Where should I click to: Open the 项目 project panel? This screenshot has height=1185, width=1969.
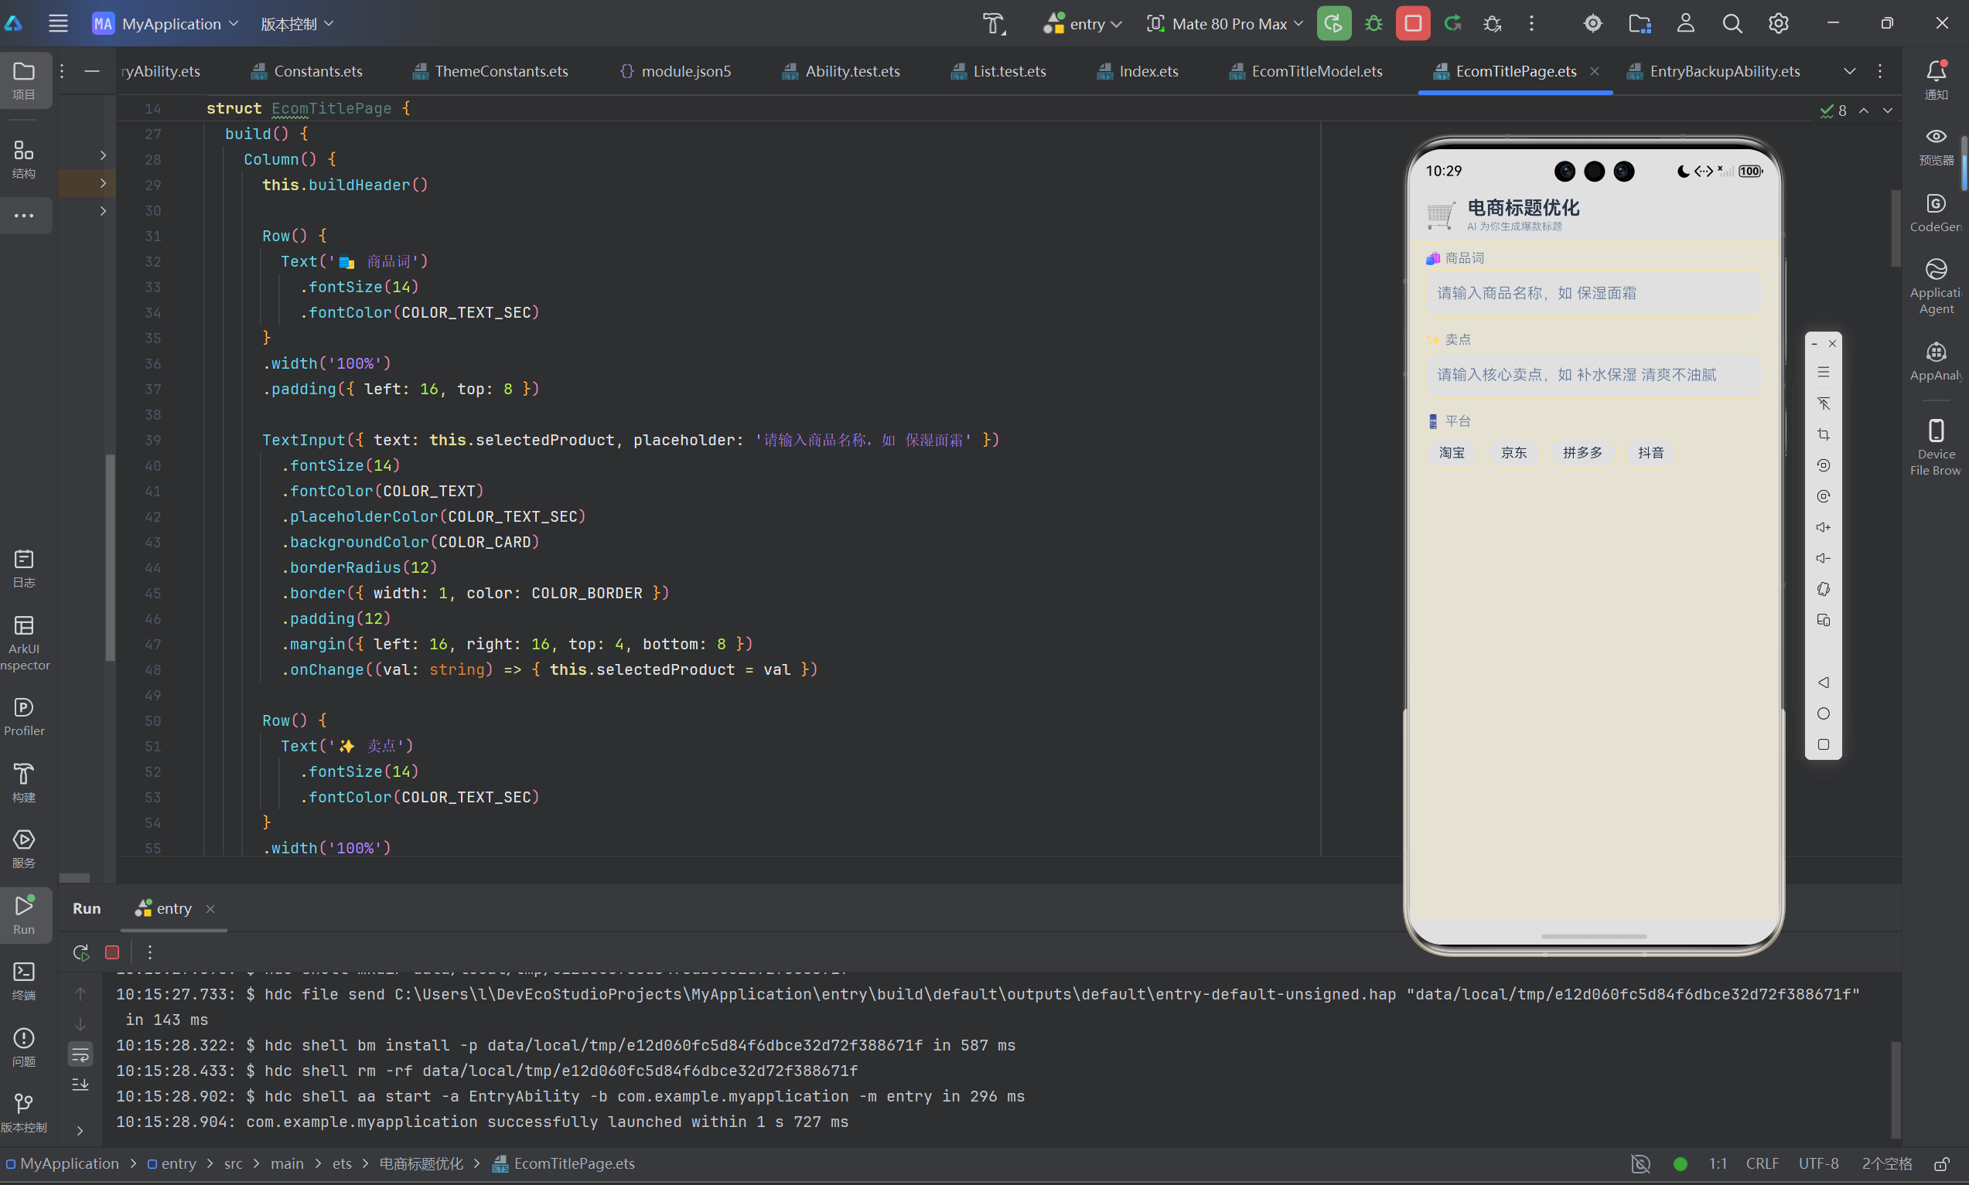tap(24, 80)
